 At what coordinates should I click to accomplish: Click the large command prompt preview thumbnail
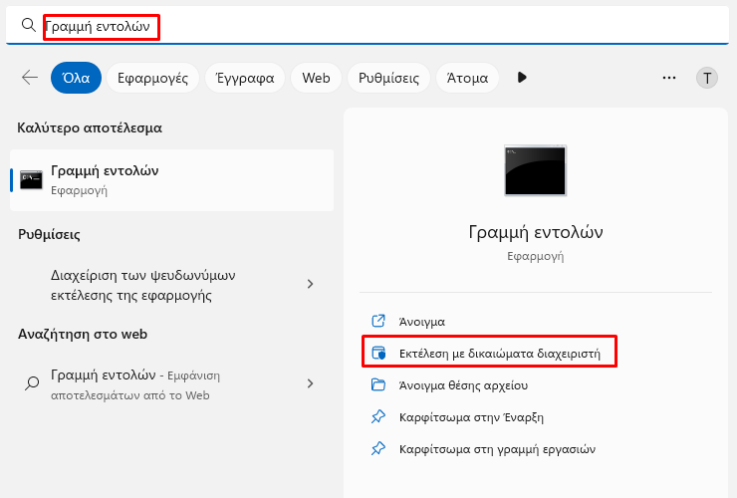click(x=536, y=170)
